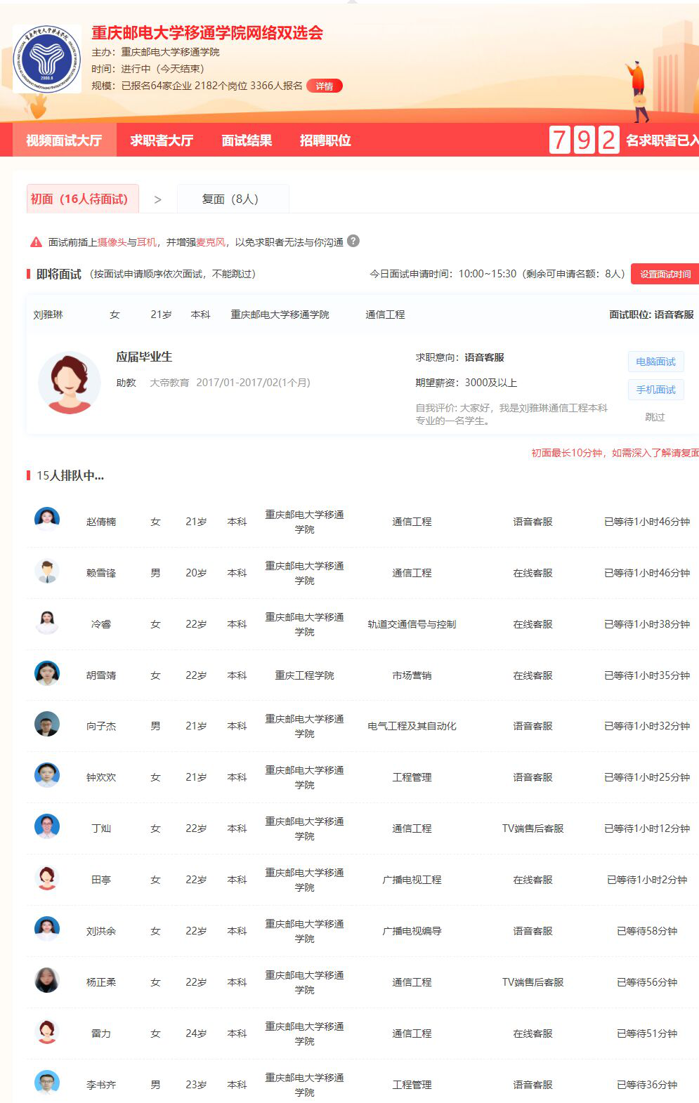Go to 面试结果 tab
The height and width of the screenshot is (1103, 699).
click(x=247, y=140)
